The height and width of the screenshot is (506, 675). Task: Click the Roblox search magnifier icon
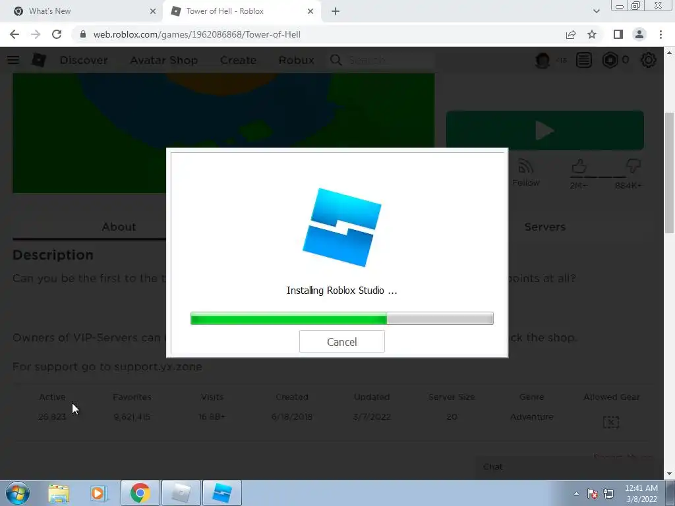pos(336,60)
